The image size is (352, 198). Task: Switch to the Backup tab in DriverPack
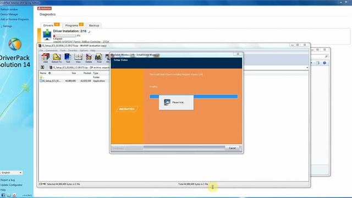click(94, 25)
